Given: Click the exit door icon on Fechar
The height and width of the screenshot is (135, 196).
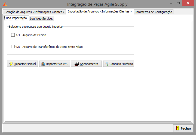Looking at the screenshot, I should click(177, 128).
